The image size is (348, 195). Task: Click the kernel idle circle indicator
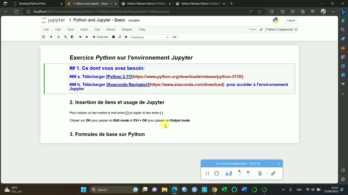click(x=296, y=30)
